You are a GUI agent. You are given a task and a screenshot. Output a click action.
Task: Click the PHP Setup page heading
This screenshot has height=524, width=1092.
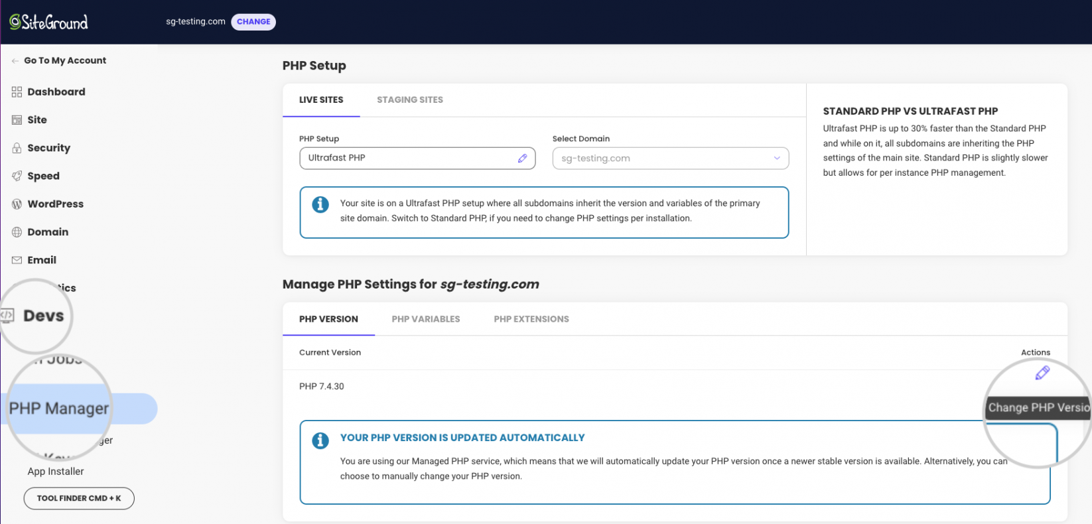tap(314, 66)
